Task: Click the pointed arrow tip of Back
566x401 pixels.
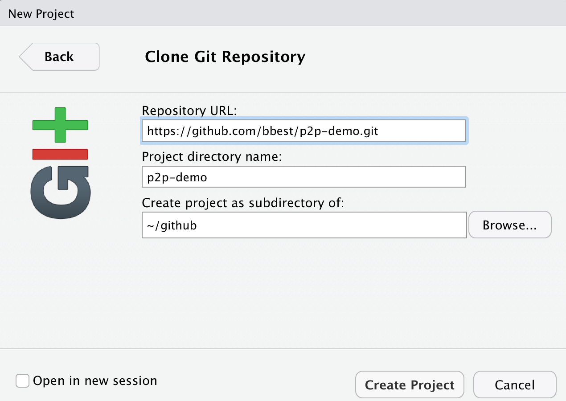Action: click(23, 57)
